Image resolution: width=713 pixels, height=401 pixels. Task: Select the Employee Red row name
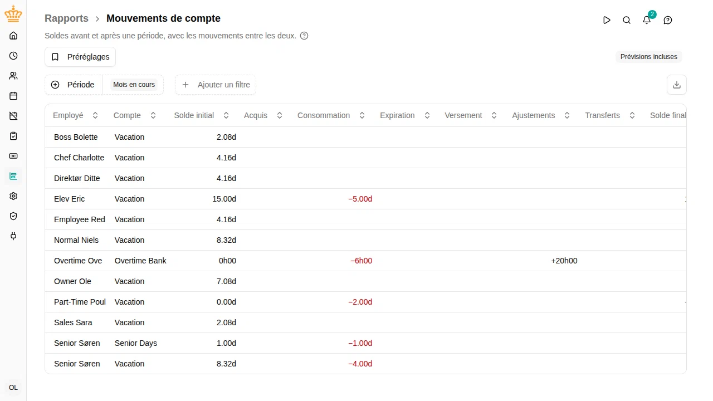tap(80, 219)
